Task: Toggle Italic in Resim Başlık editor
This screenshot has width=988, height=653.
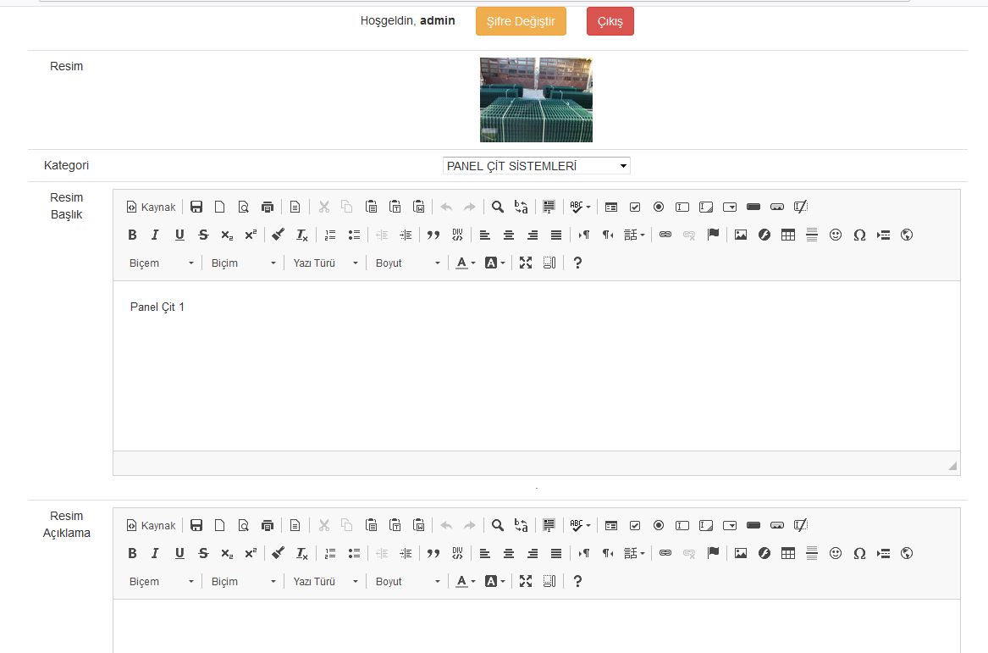Action: [x=156, y=235]
